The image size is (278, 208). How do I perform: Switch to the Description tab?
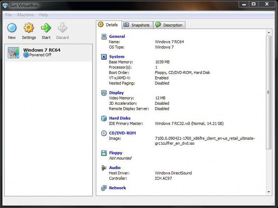[x=169, y=25]
